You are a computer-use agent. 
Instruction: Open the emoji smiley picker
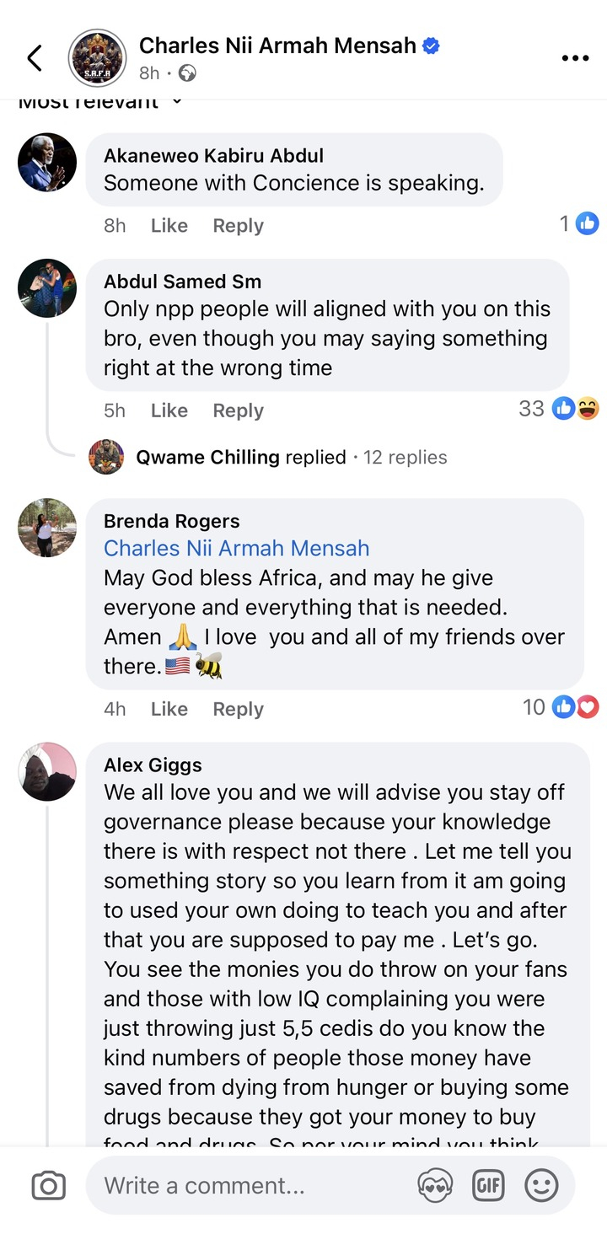pyautogui.click(x=541, y=1186)
